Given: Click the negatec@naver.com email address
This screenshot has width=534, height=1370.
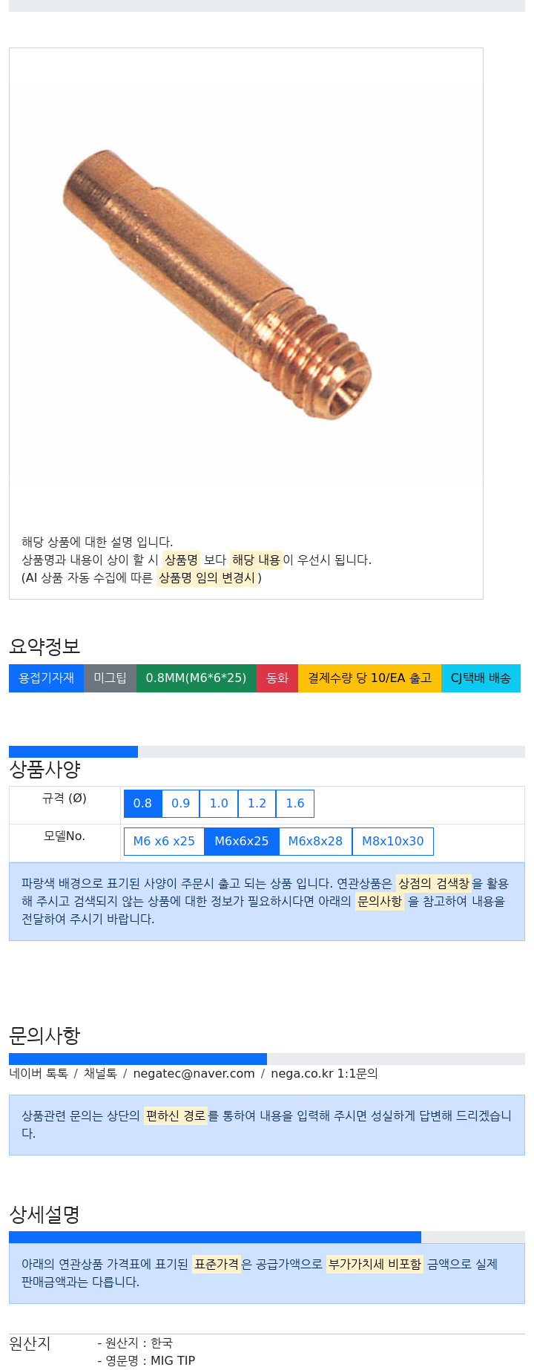Looking at the screenshot, I should [x=194, y=1074].
